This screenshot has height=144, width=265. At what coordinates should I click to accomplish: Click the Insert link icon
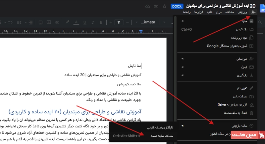(x=57, y=22)
